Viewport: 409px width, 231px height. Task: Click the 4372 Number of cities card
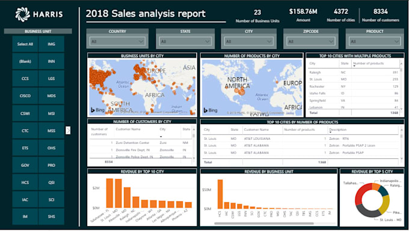click(x=341, y=15)
